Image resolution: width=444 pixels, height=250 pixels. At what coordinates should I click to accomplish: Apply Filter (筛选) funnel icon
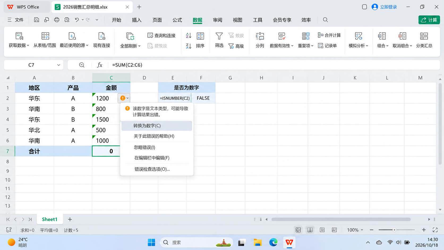click(219, 36)
